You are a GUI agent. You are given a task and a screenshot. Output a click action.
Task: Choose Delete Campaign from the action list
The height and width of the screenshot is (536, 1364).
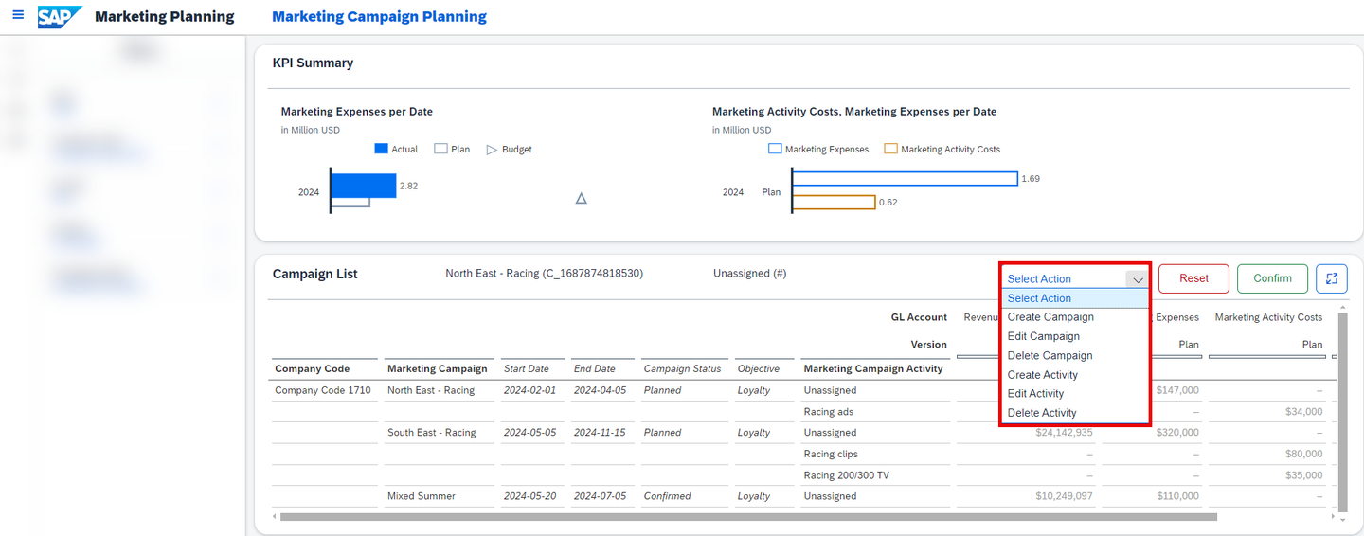(1075, 355)
